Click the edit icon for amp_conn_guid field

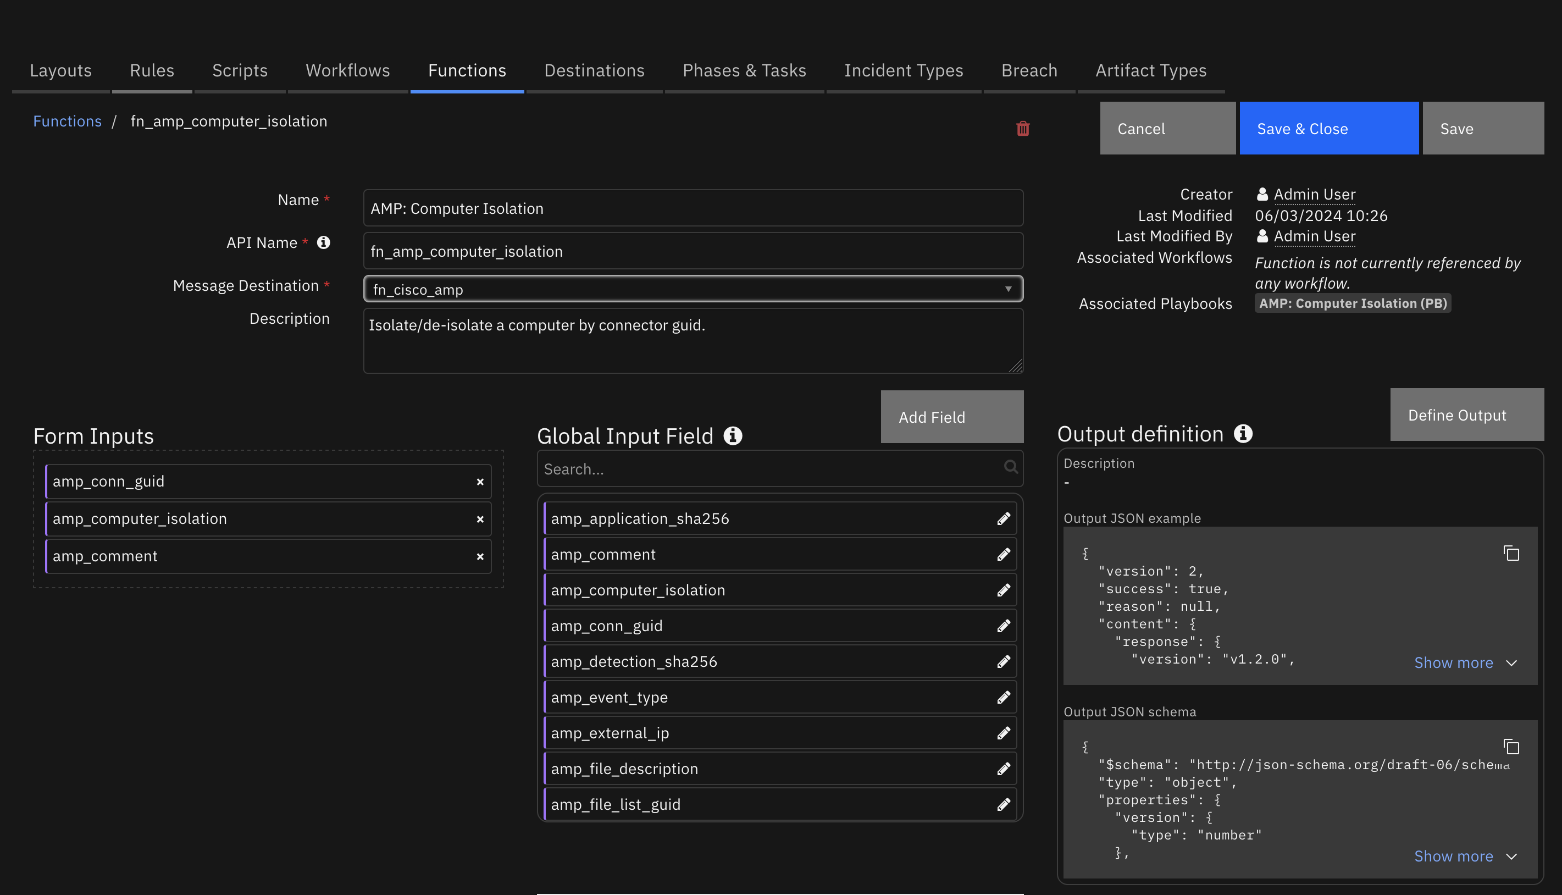click(x=1002, y=626)
